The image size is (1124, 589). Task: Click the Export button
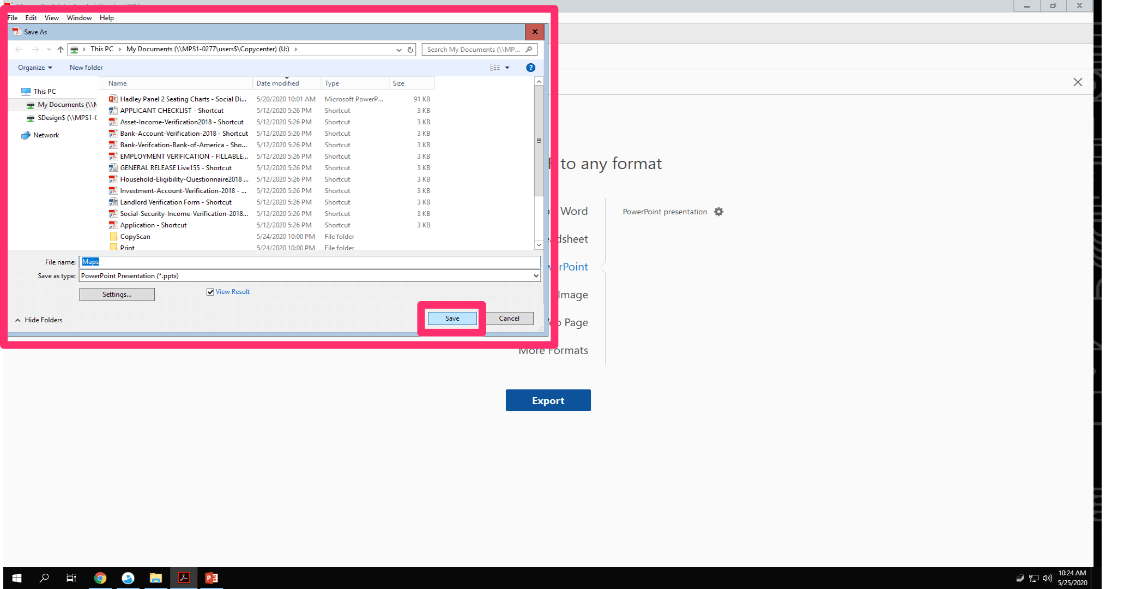548,400
